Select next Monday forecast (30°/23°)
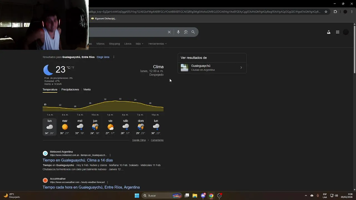The width and height of the screenshot is (356, 200). click(x=156, y=127)
